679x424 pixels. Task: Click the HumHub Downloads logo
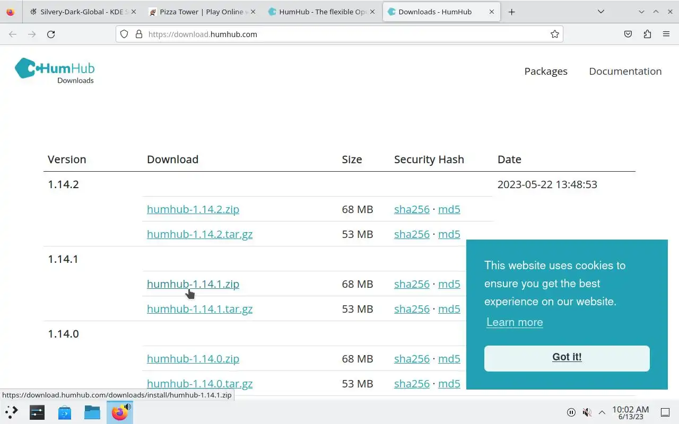pos(55,71)
